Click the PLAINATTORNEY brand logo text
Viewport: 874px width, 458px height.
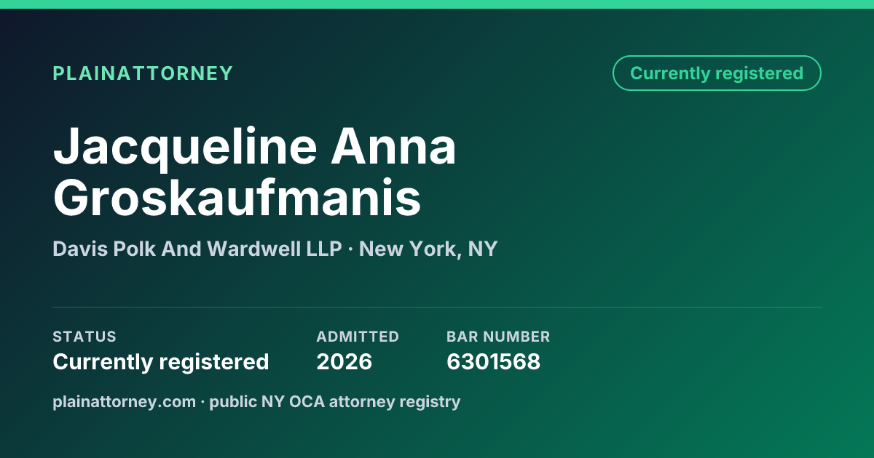143,73
